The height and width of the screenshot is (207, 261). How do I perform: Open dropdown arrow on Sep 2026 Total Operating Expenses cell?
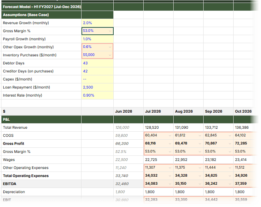point(230,176)
